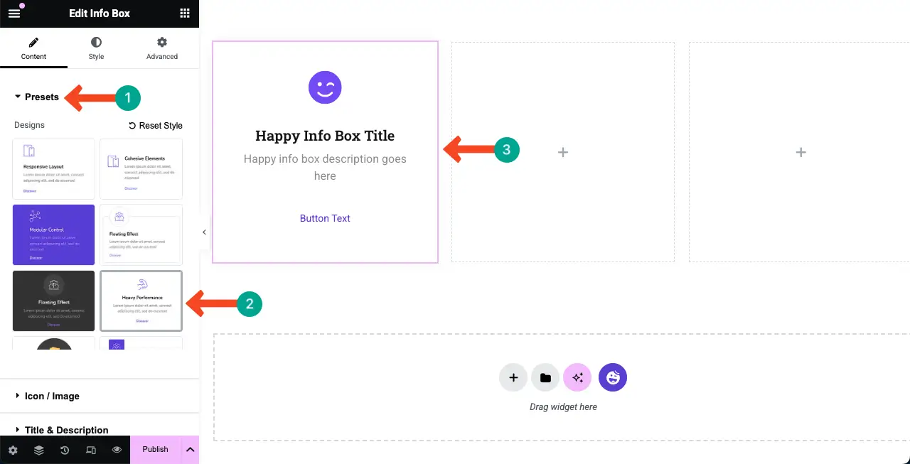Click the AI sparkle button
The height and width of the screenshot is (464, 910).
(x=577, y=378)
